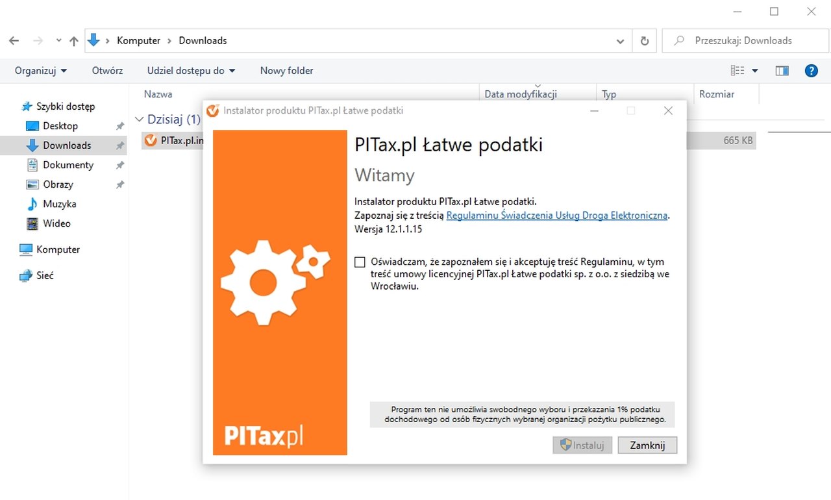Image resolution: width=831 pixels, height=500 pixels.
Task: Open Obrazy in the navigation pane
Action: coord(57,184)
